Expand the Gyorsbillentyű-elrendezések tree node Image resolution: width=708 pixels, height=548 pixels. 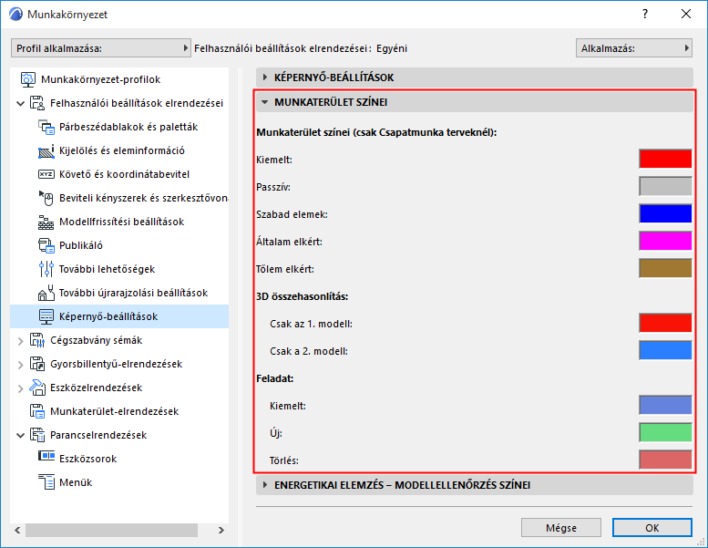tap(20, 365)
